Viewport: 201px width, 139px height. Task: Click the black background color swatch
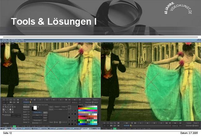[32, 110]
